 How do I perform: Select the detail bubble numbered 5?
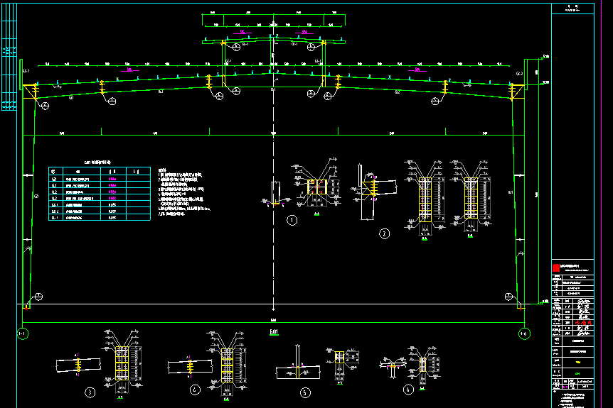tap(305, 392)
